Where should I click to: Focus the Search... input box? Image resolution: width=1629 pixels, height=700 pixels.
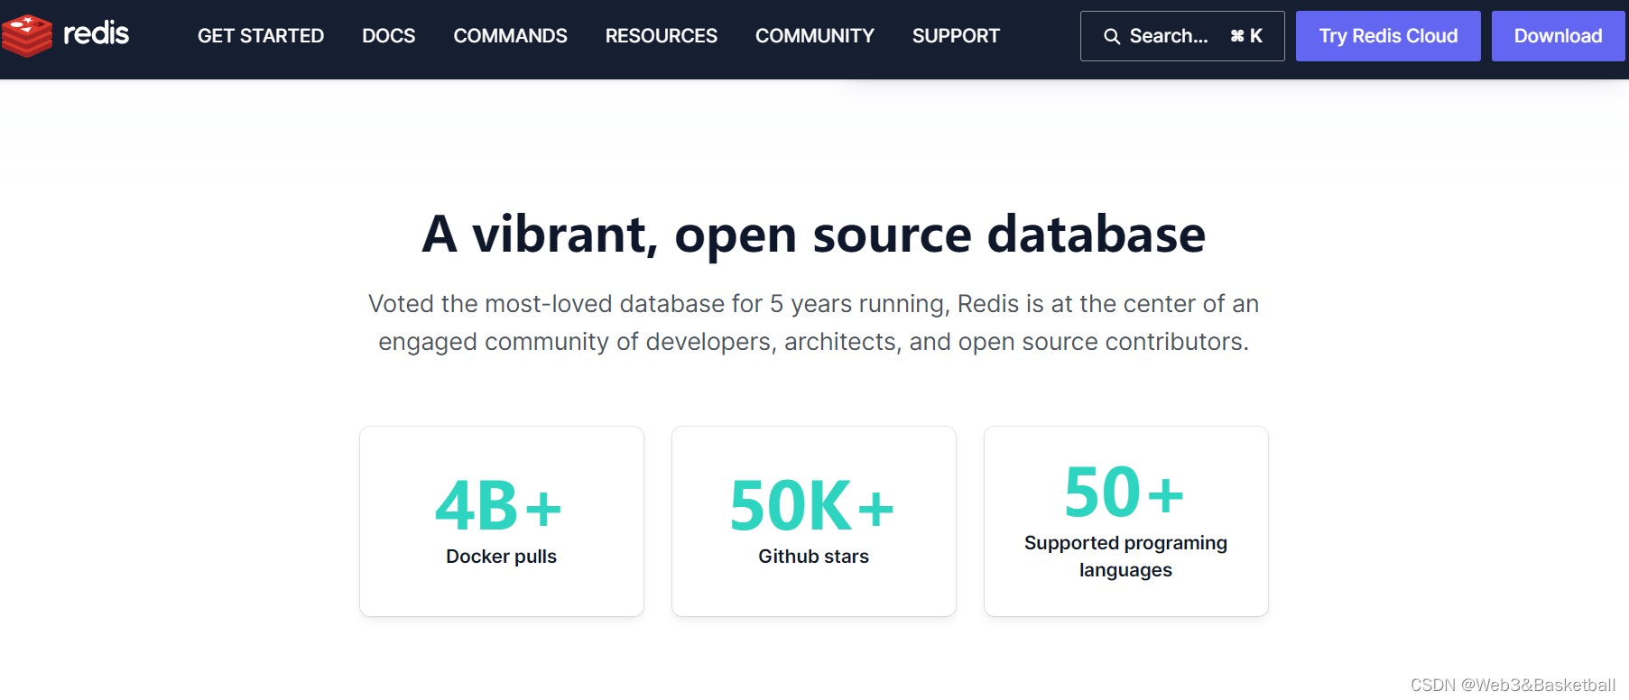click(1182, 36)
